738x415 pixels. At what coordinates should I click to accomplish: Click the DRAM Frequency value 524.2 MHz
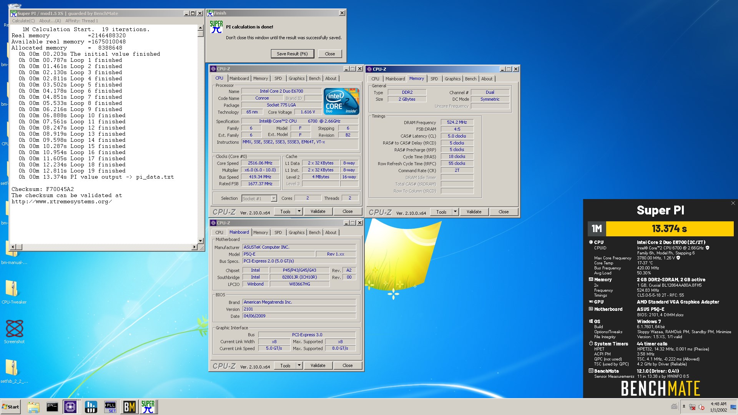pyautogui.click(x=457, y=122)
